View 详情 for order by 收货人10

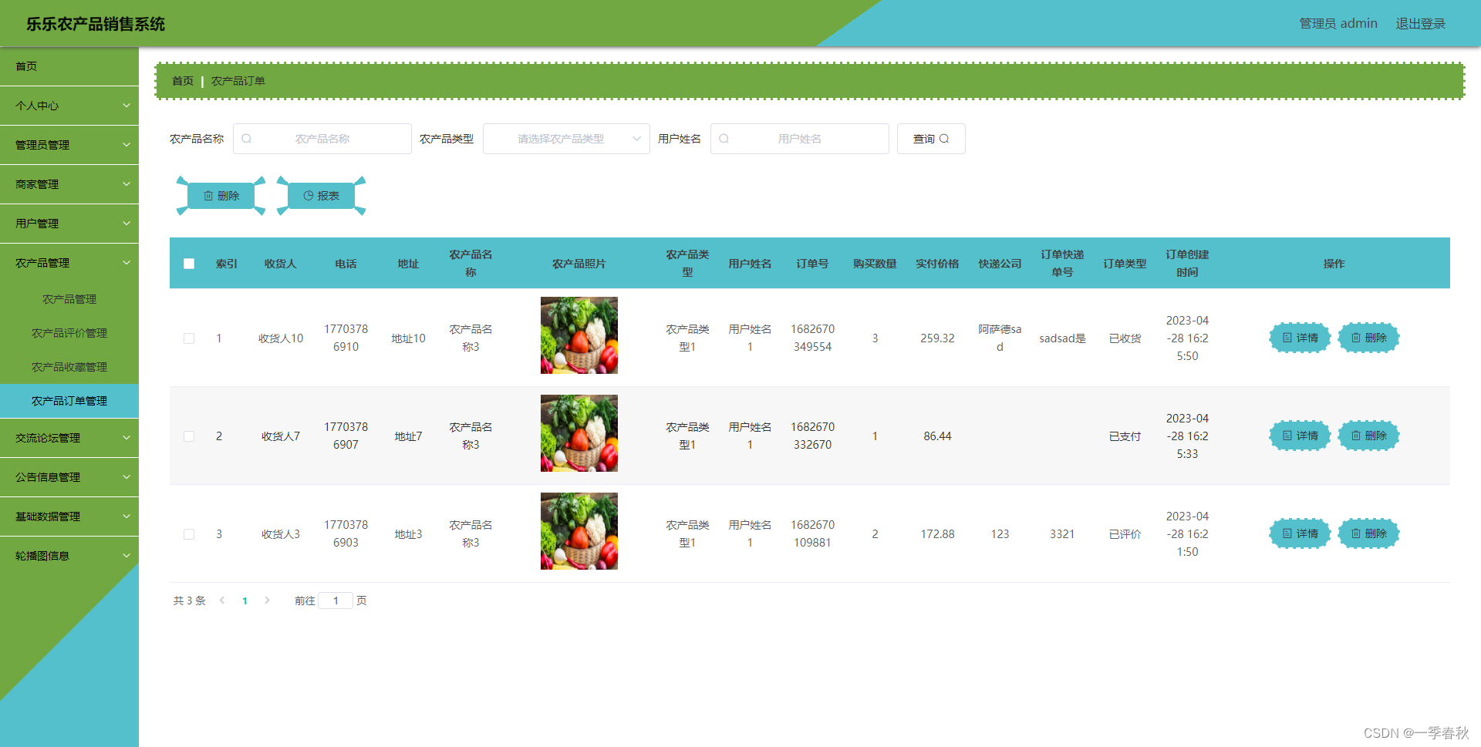[1301, 338]
